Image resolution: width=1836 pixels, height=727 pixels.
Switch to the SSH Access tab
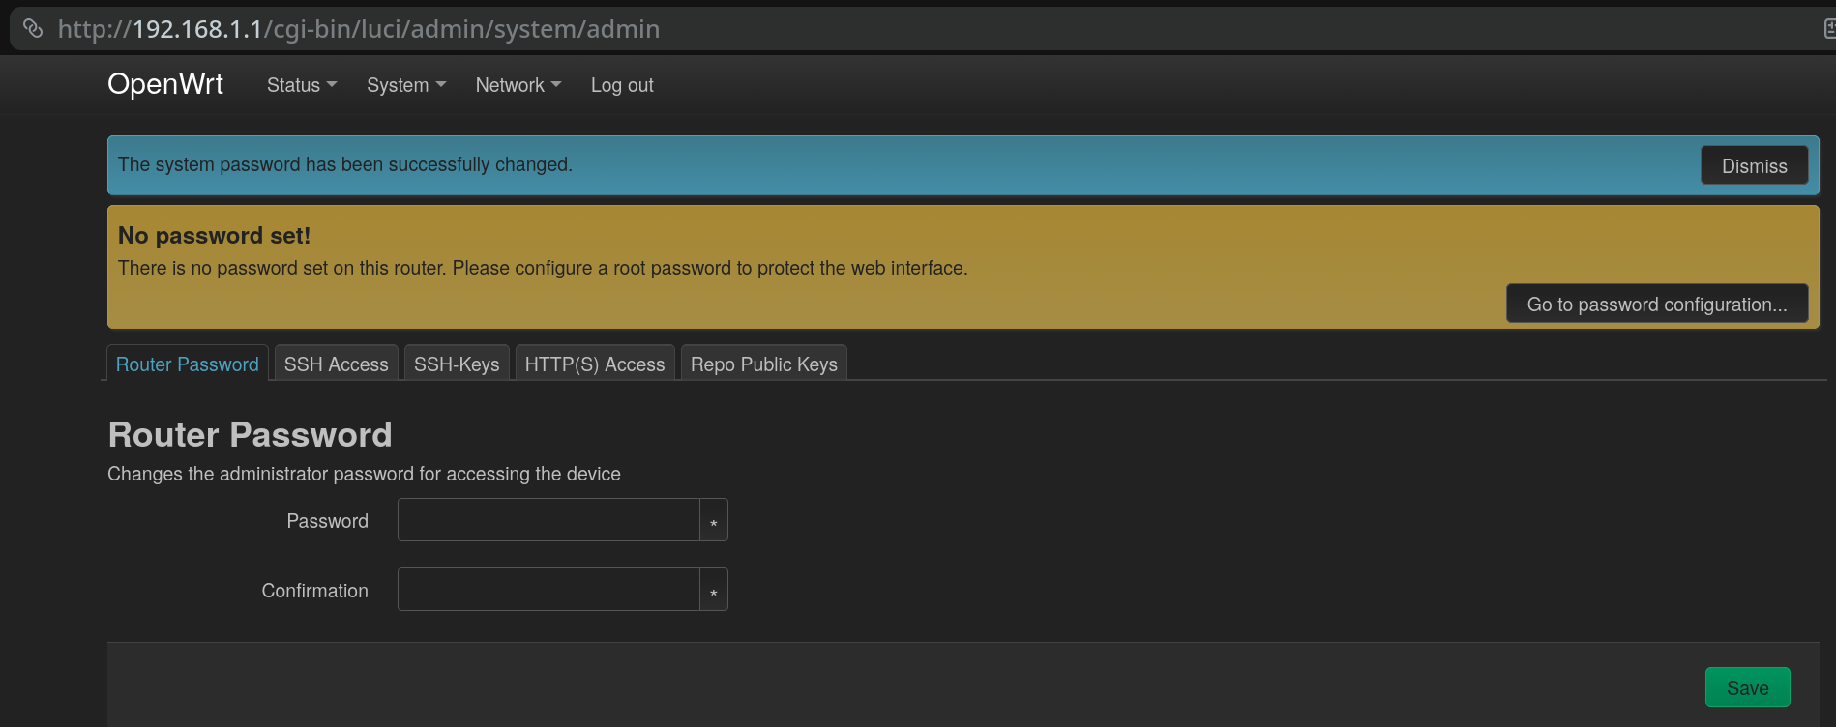coord(337,363)
